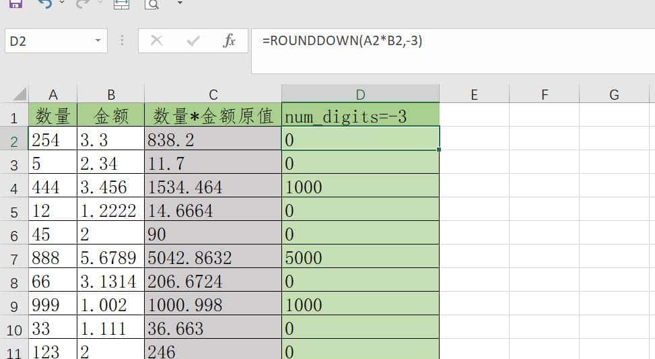Click header cell 金额
Viewport: 655px width, 359px height.
tap(110, 115)
